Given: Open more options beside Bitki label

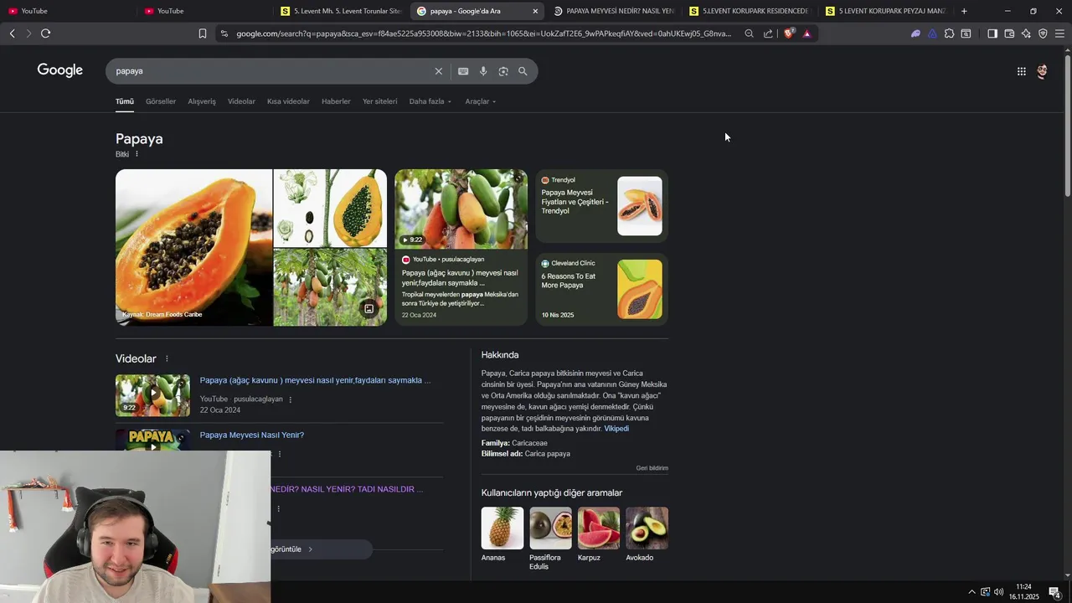Looking at the screenshot, I should pyautogui.click(x=137, y=154).
